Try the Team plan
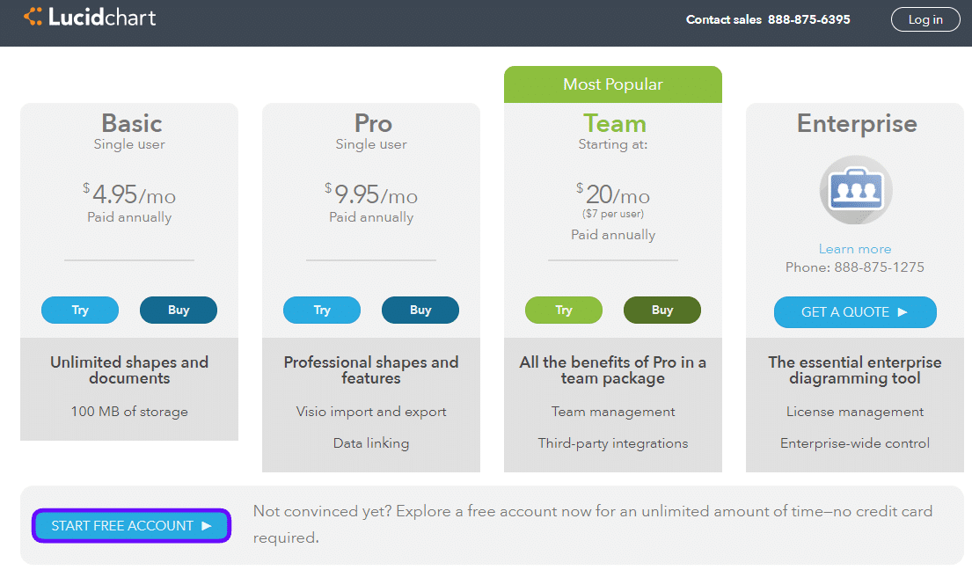 pyautogui.click(x=564, y=310)
